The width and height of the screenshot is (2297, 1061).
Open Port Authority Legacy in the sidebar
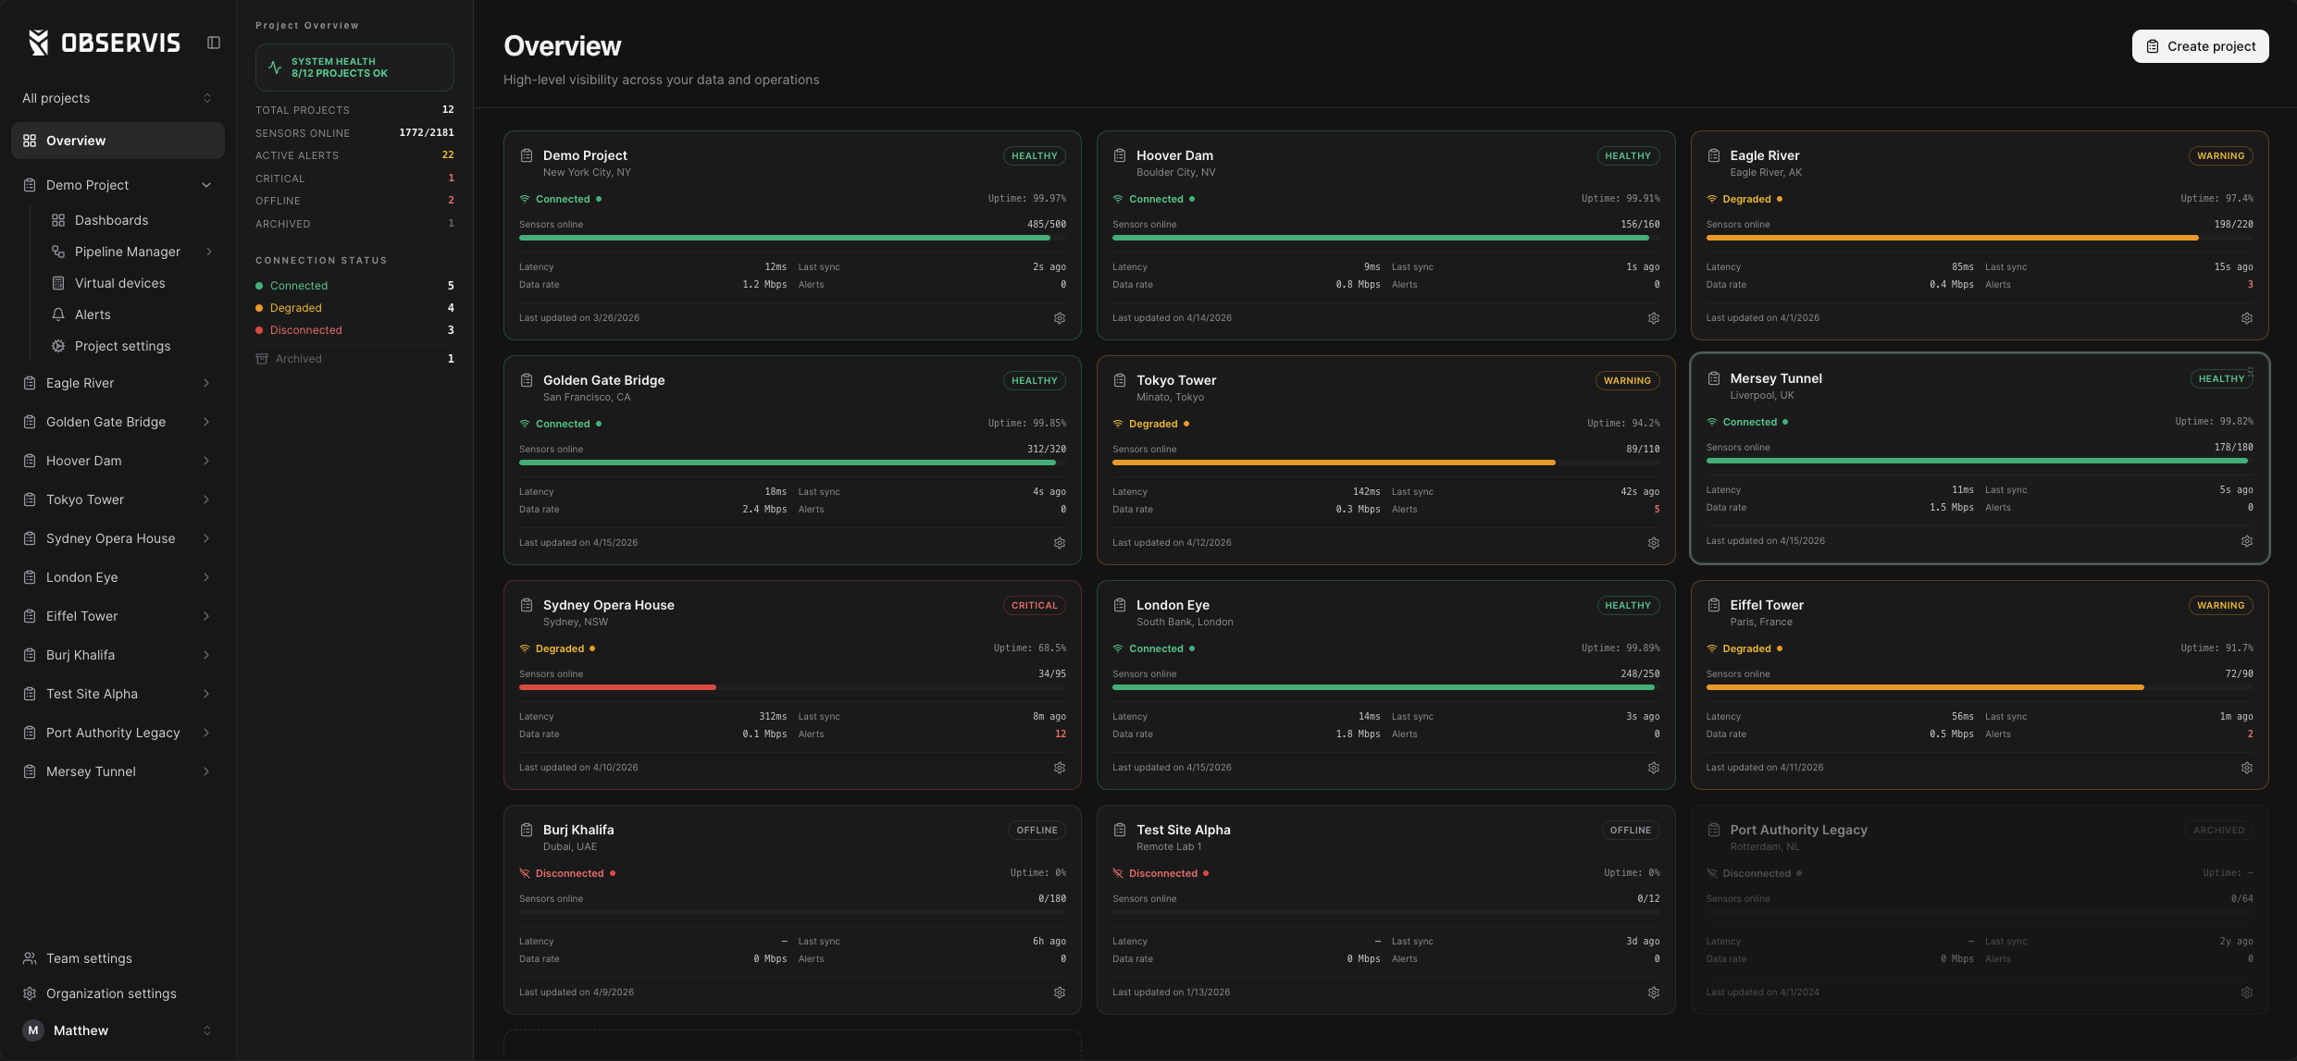pos(118,733)
